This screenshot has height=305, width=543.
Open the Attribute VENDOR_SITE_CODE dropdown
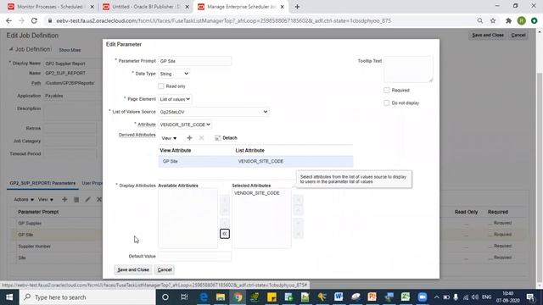185,125
